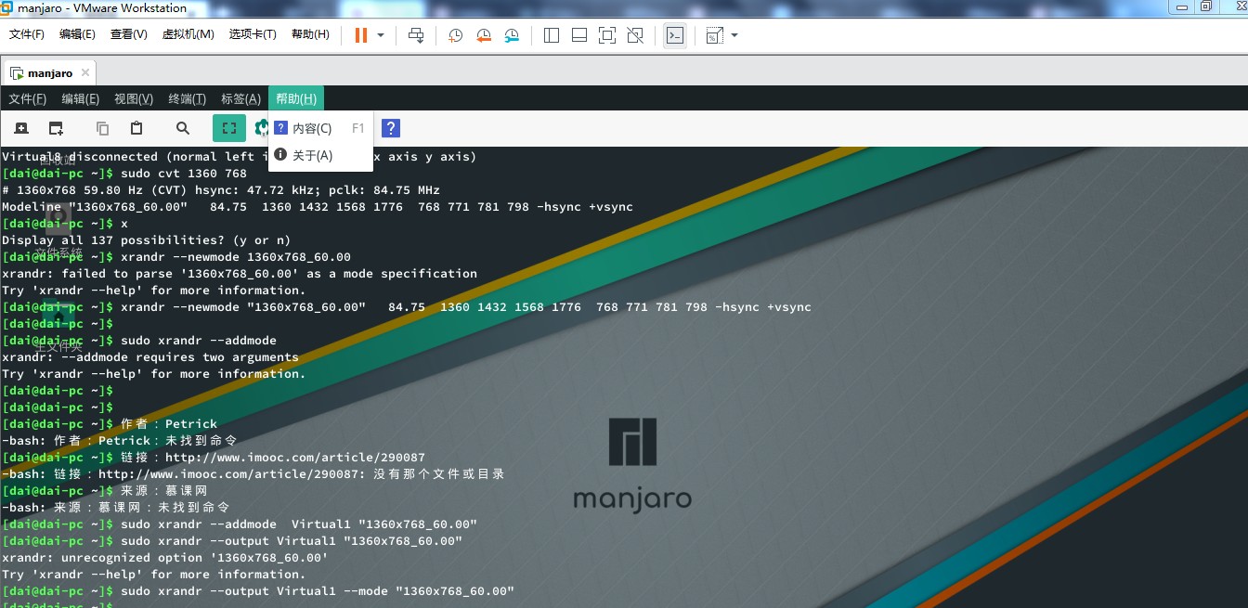Viewport: 1248px width, 608px height.
Task: Close the manjaro VM tab
Action: click(x=84, y=72)
